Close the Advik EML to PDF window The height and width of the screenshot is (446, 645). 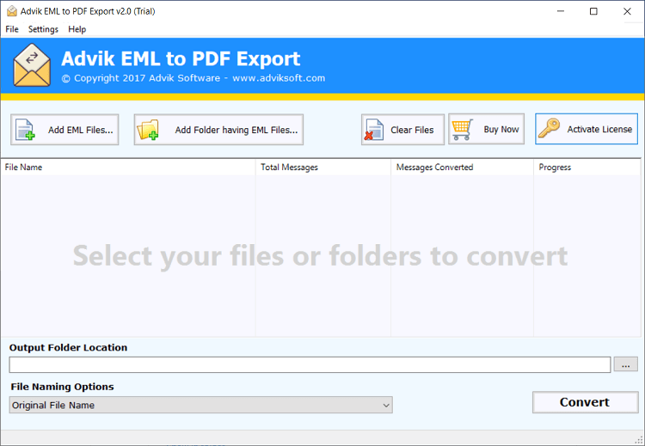click(x=627, y=11)
